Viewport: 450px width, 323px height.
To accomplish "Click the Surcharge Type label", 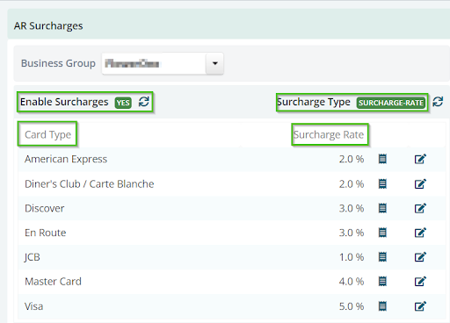I will coord(314,102).
